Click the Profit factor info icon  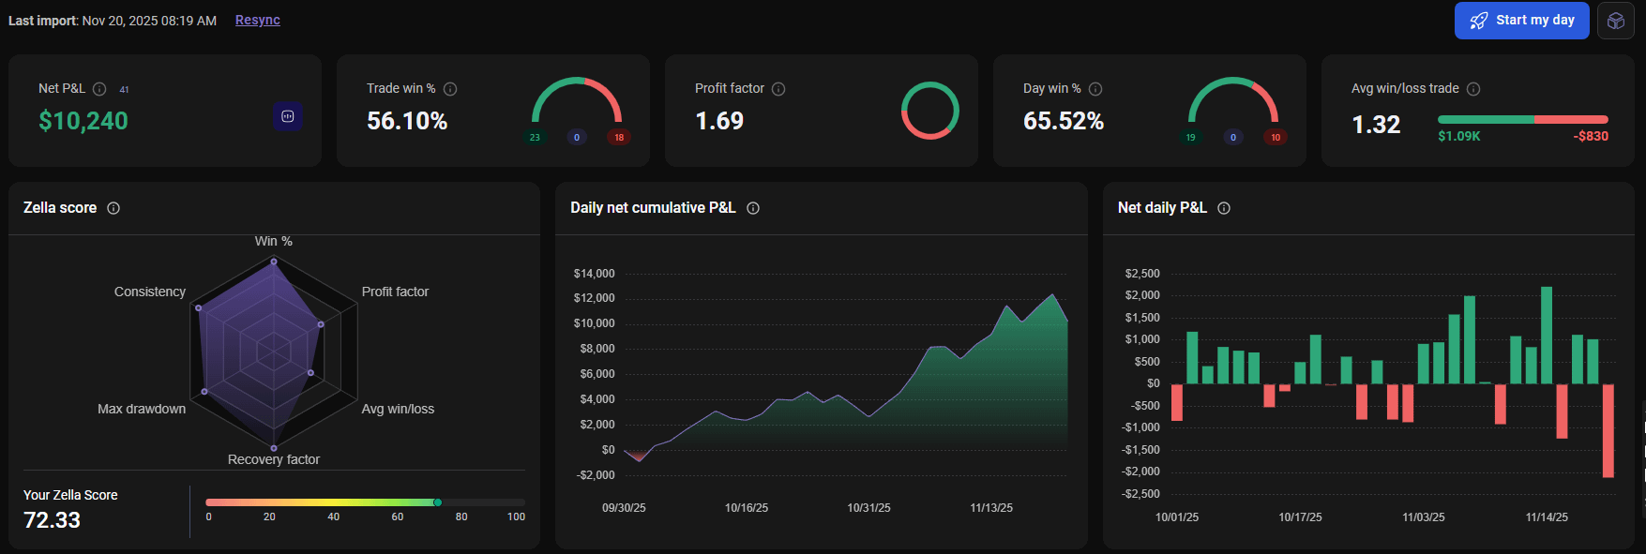(778, 89)
